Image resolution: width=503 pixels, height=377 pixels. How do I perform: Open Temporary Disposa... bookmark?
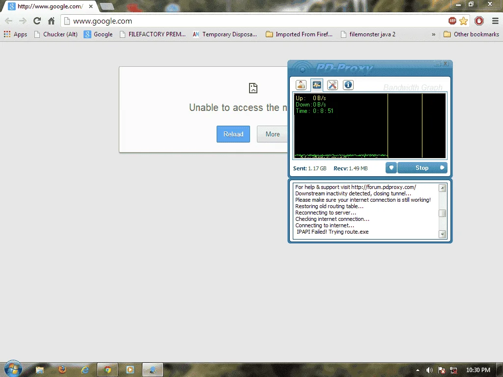(x=225, y=34)
